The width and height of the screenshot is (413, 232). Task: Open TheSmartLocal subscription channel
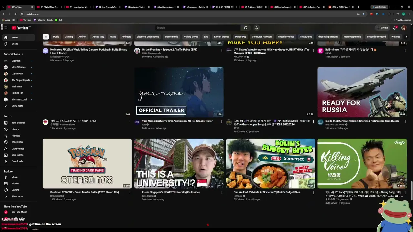pos(18,99)
